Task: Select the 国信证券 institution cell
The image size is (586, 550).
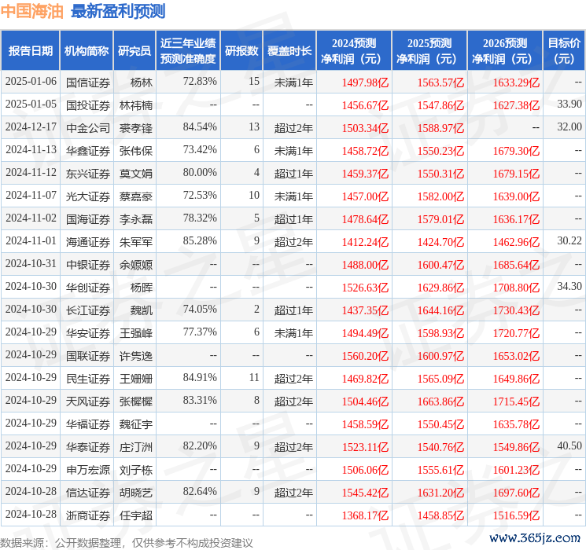Action: (x=88, y=82)
